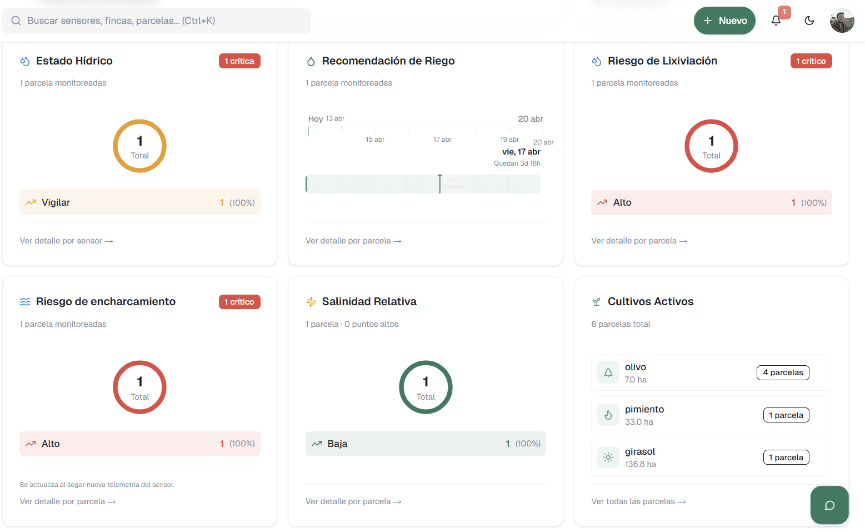This screenshot has height=532, width=865.
Task: Click the Cultivos Activos sprout icon
Action: pos(597,302)
